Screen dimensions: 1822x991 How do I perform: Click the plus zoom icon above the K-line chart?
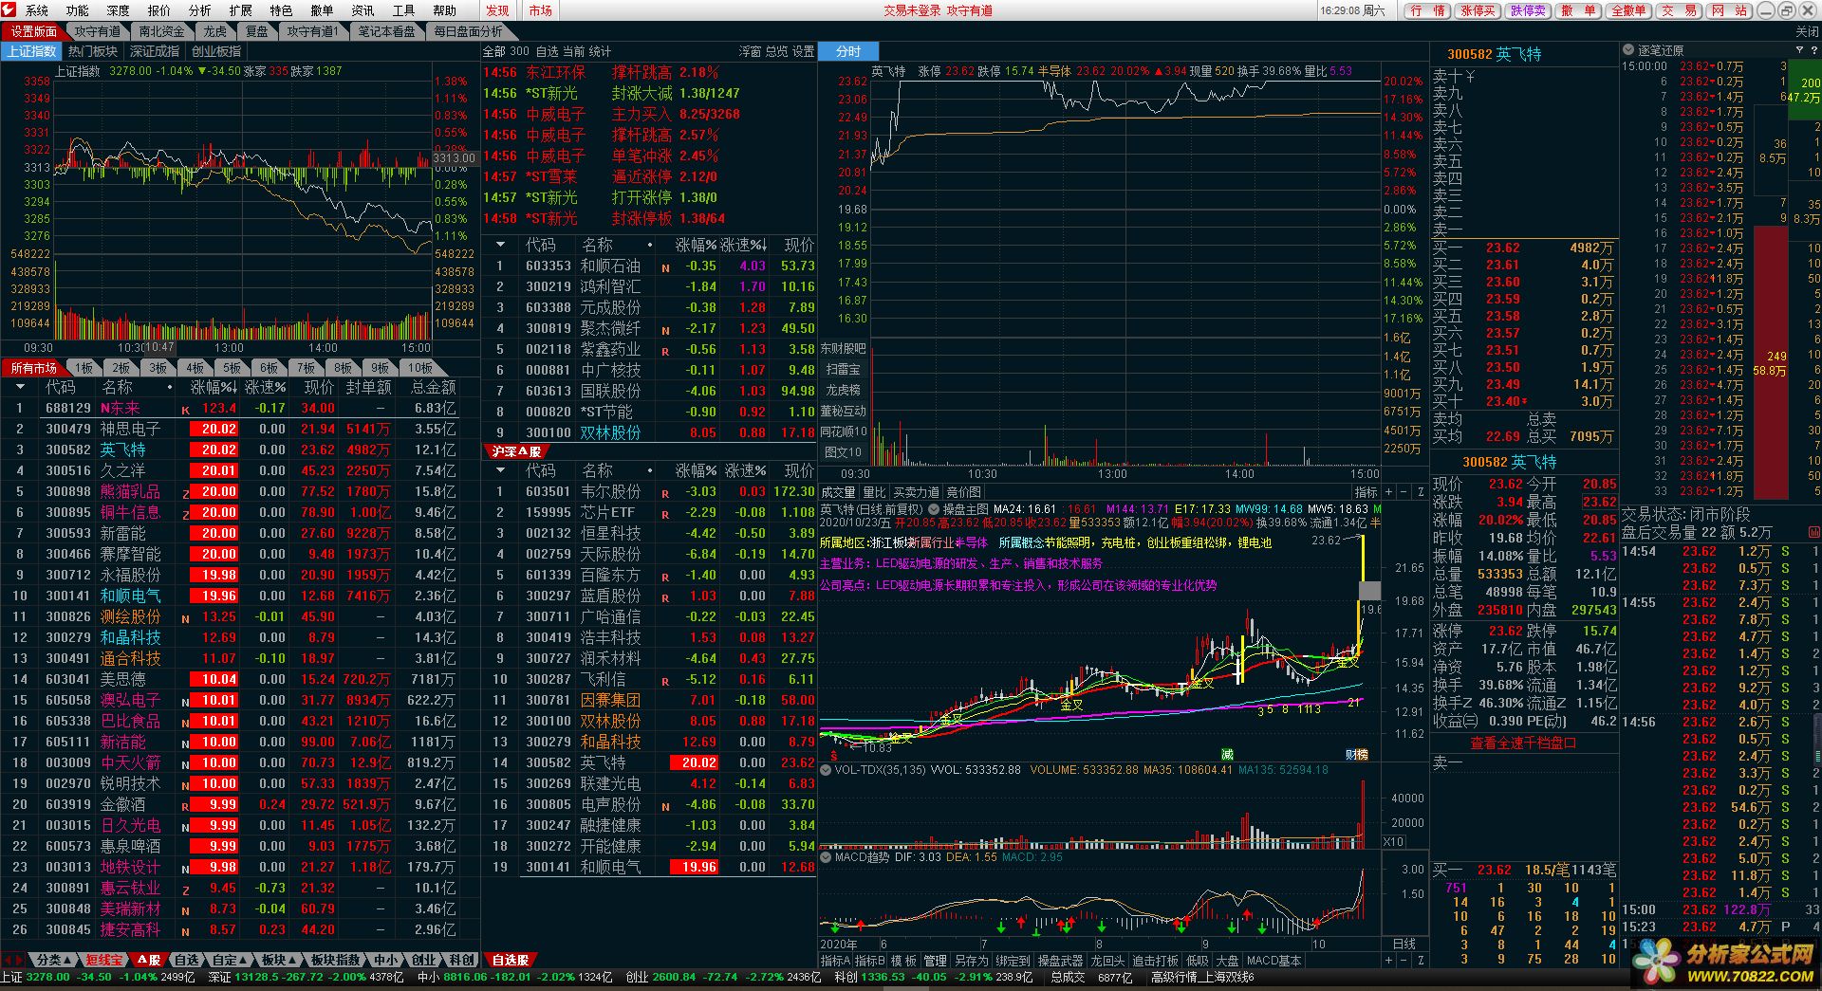pos(1389,492)
